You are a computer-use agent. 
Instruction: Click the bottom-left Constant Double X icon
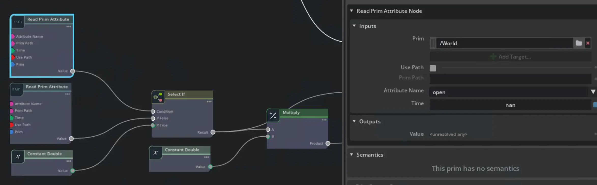pos(18,157)
